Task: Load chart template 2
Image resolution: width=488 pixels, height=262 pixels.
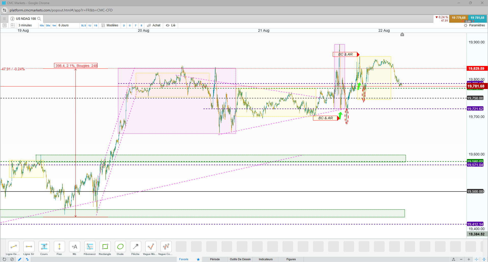Action: [x=124, y=25]
